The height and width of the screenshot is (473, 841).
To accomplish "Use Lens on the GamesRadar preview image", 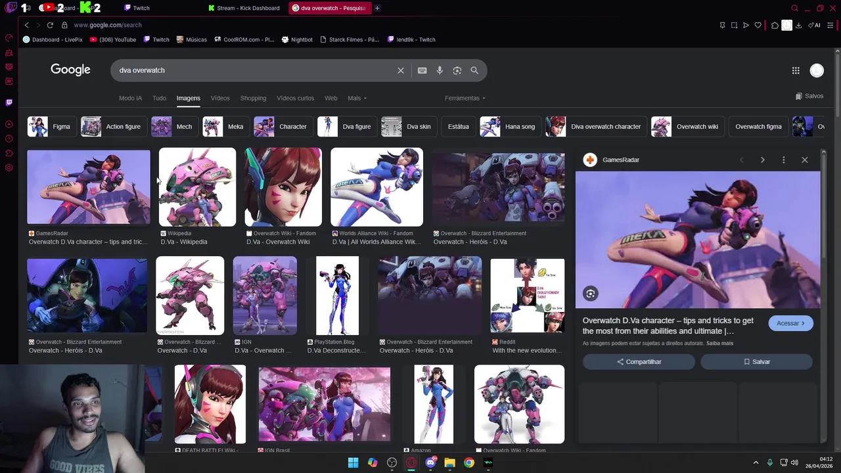I will pyautogui.click(x=590, y=294).
